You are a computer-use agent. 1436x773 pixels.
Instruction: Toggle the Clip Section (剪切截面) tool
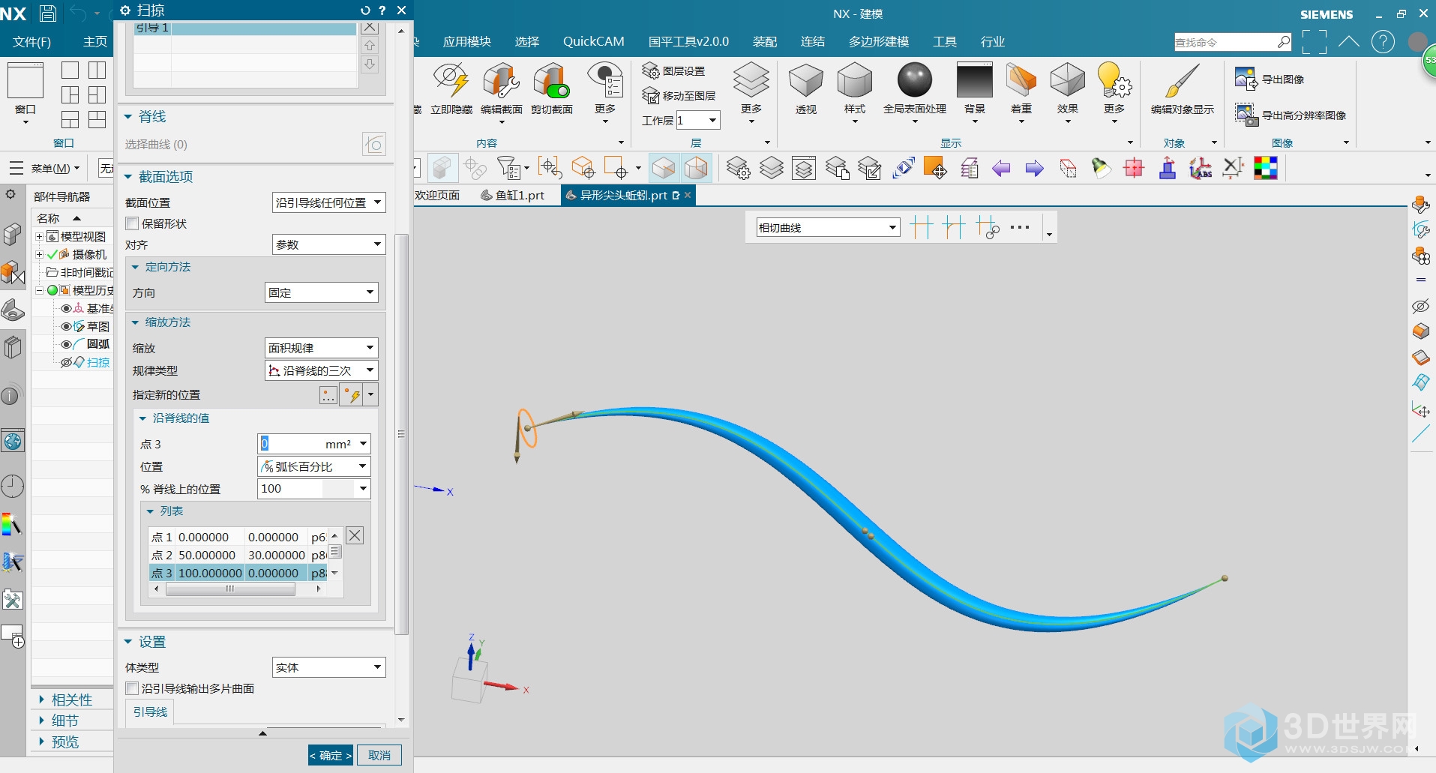551,81
